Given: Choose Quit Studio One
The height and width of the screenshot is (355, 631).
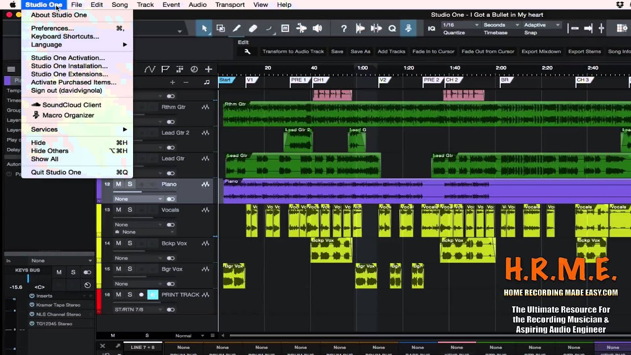Looking at the screenshot, I should [77, 172].
